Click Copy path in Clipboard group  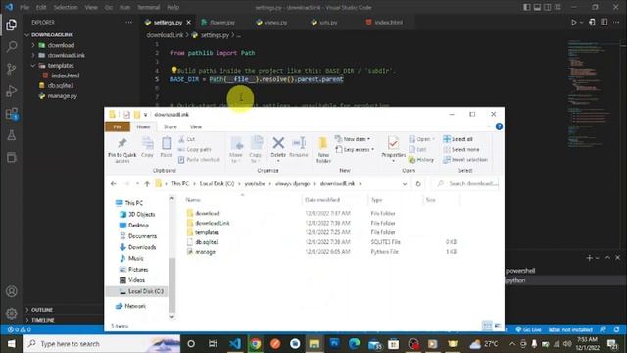(x=194, y=149)
